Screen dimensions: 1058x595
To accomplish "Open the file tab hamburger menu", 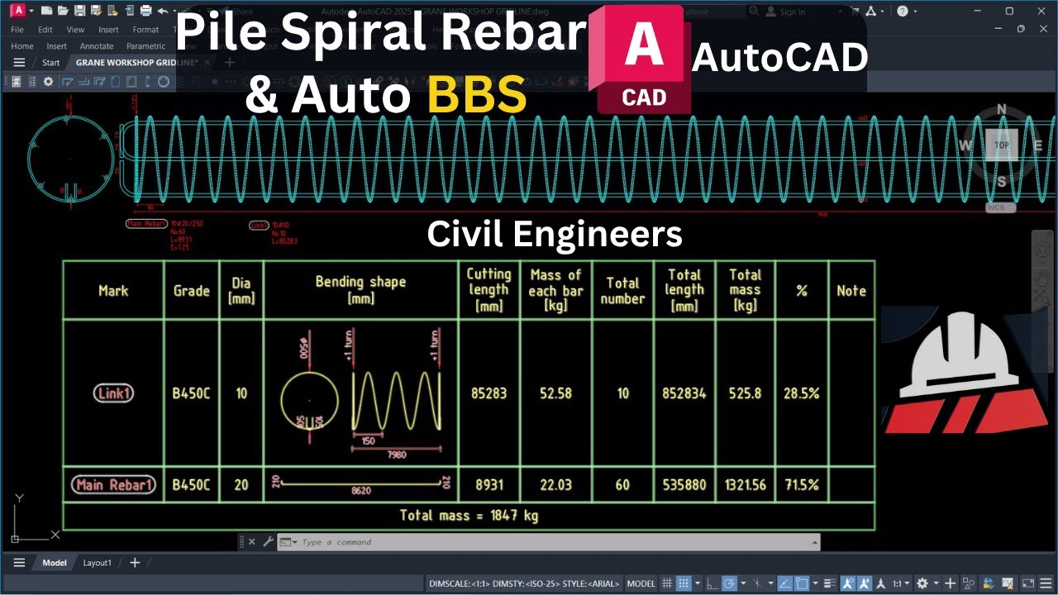I will pyautogui.click(x=19, y=63).
